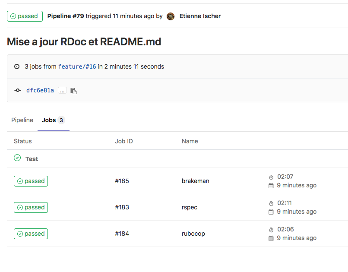
Task: Click the commit icon beside dfc6e81a
Action: coord(18,90)
